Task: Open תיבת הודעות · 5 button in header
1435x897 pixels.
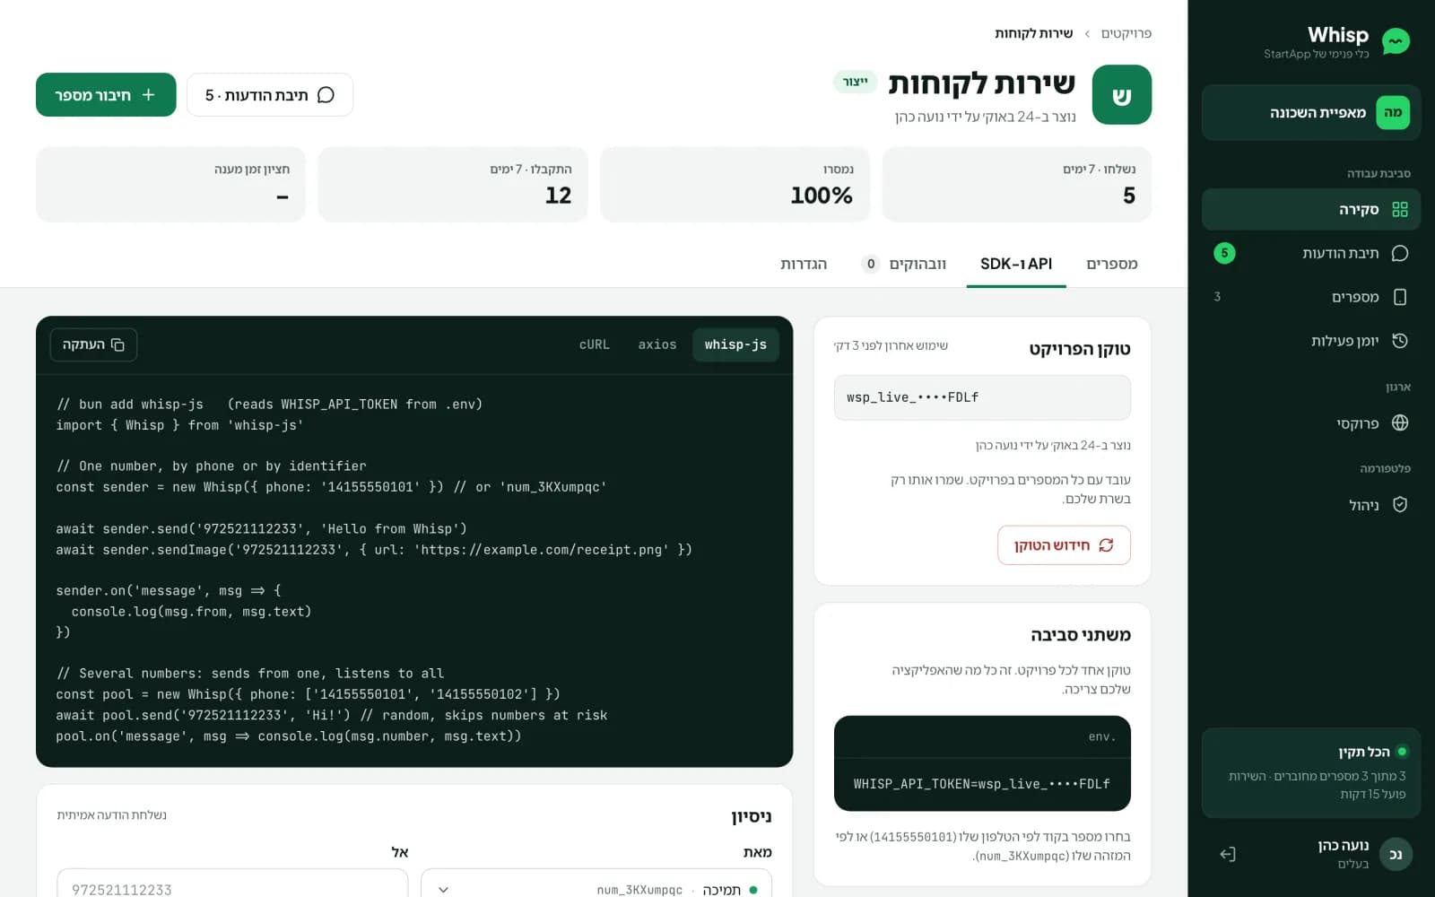Action: [270, 94]
